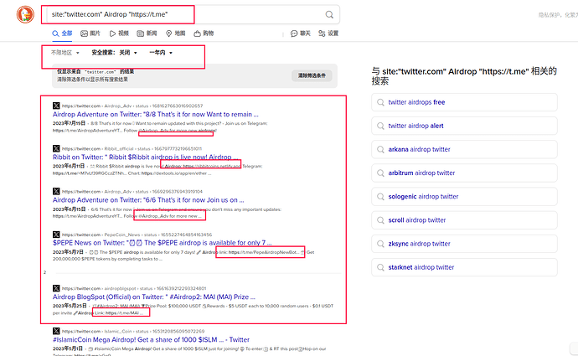
Task: Expand the 不限地区 region dropdown
Action: pyautogui.click(x=65, y=53)
